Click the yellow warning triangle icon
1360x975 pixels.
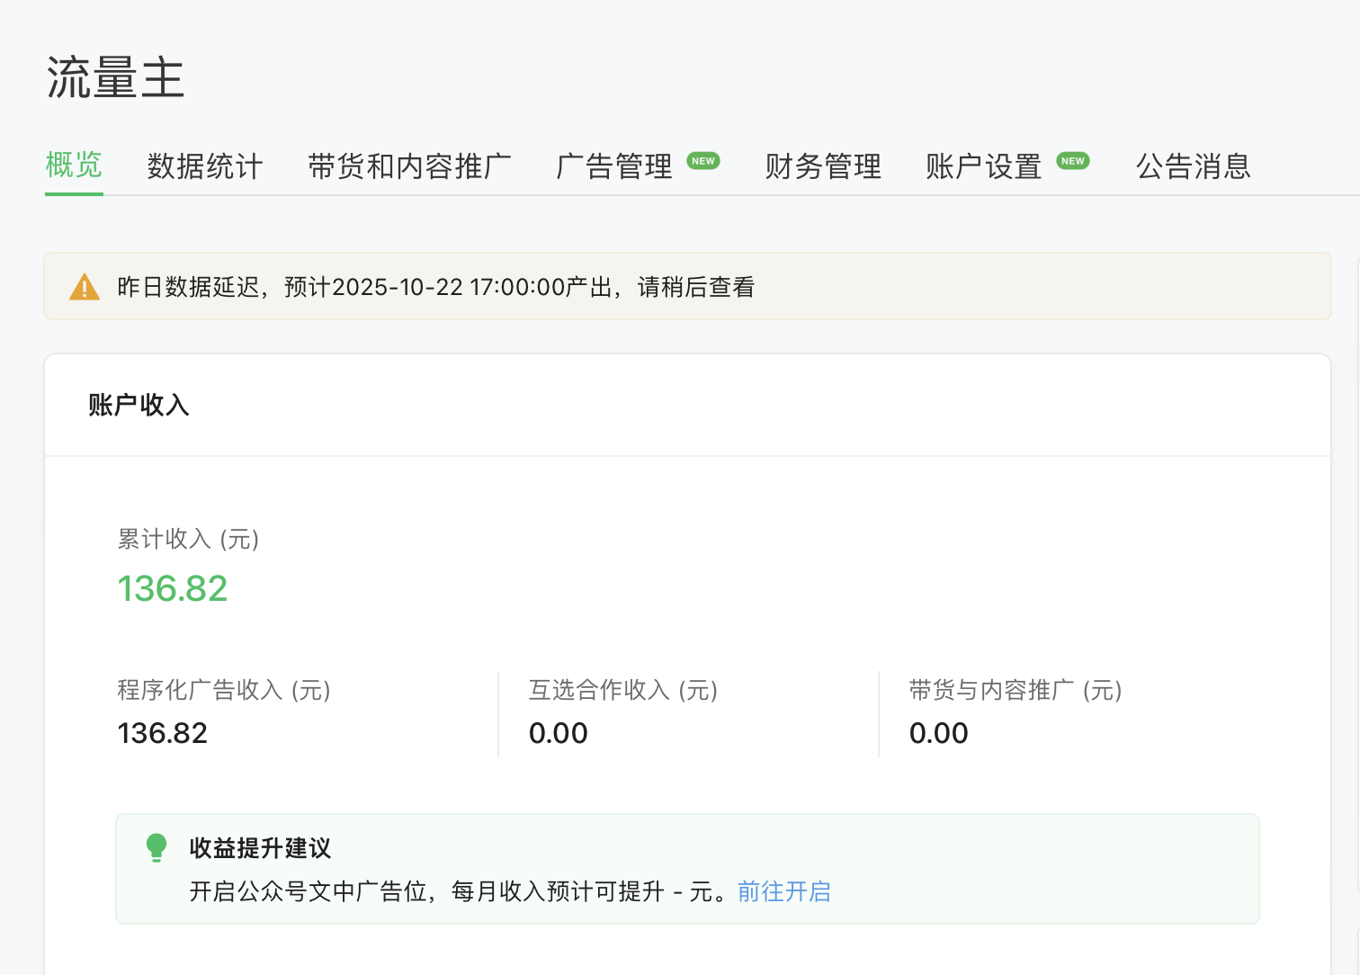click(x=85, y=287)
